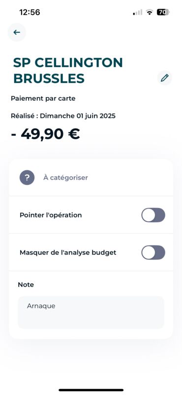Tap the Paiement par carte text
The height and width of the screenshot is (395, 182).
(x=43, y=98)
